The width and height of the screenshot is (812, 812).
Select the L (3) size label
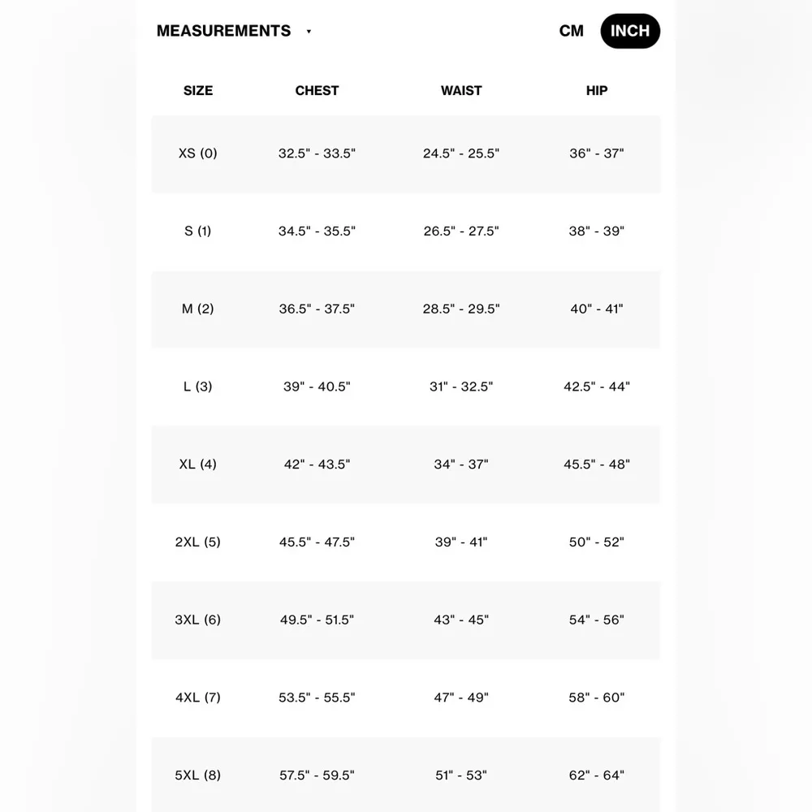click(198, 387)
